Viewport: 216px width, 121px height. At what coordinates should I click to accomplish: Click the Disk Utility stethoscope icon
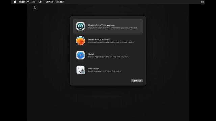pyautogui.click(x=81, y=70)
